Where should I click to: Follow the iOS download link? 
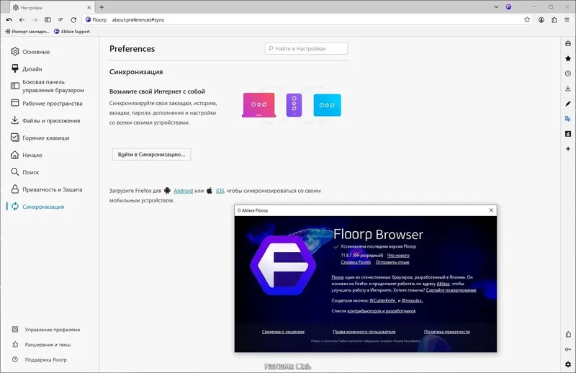click(x=220, y=191)
